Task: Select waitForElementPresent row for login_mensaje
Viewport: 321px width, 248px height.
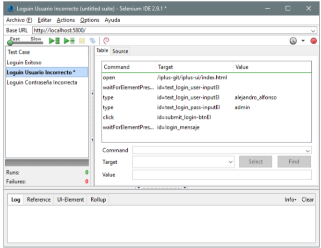Action: tap(207, 127)
